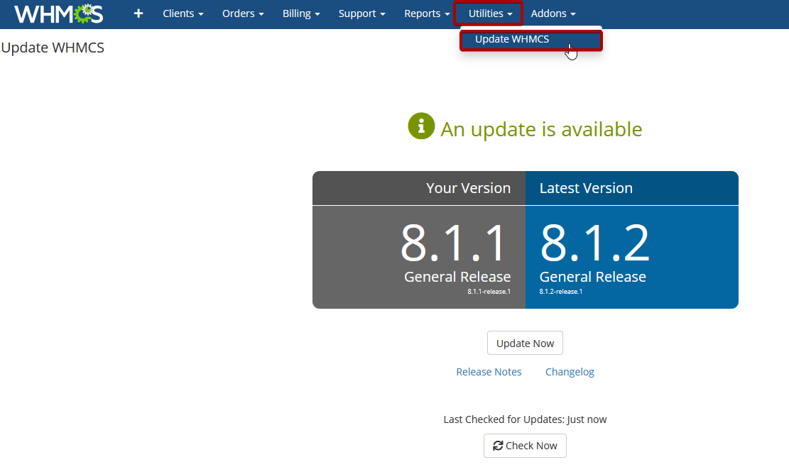Click General Release under 8.1.1
This screenshot has height=467, width=789.
click(x=457, y=277)
